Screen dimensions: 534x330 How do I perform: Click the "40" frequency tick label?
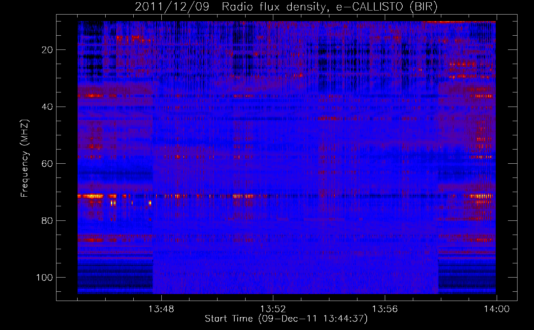point(47,107)
